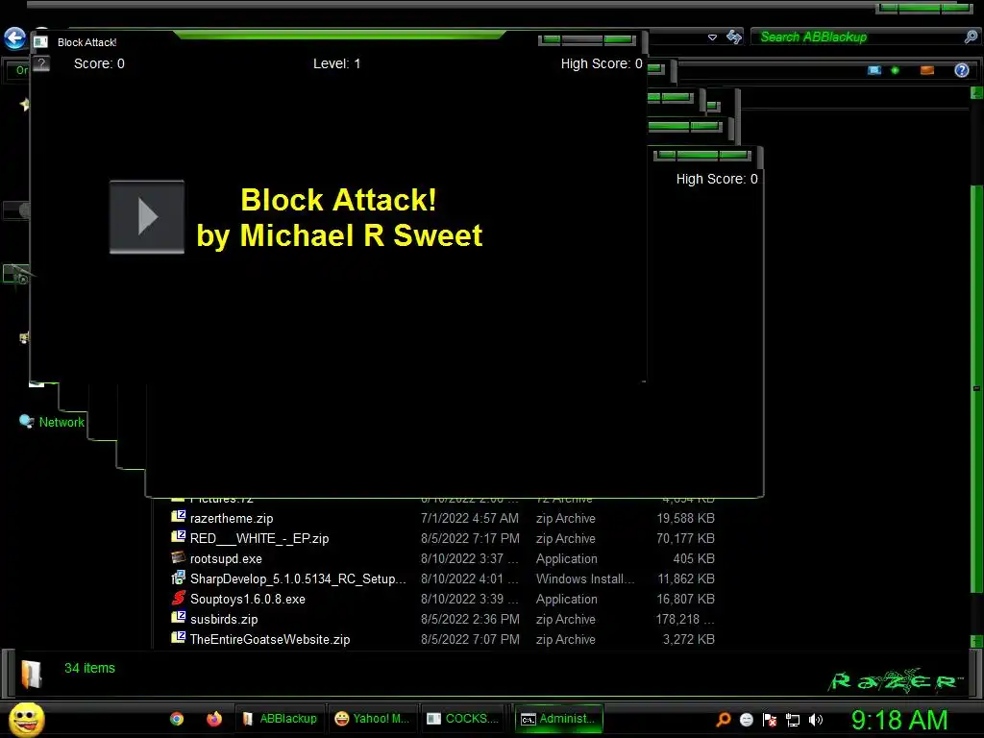Click the 7/1/2022 4:57 AM date cell
Image resolution: width=984 pixels, height=738 pixels.
(x=469, y=518)
